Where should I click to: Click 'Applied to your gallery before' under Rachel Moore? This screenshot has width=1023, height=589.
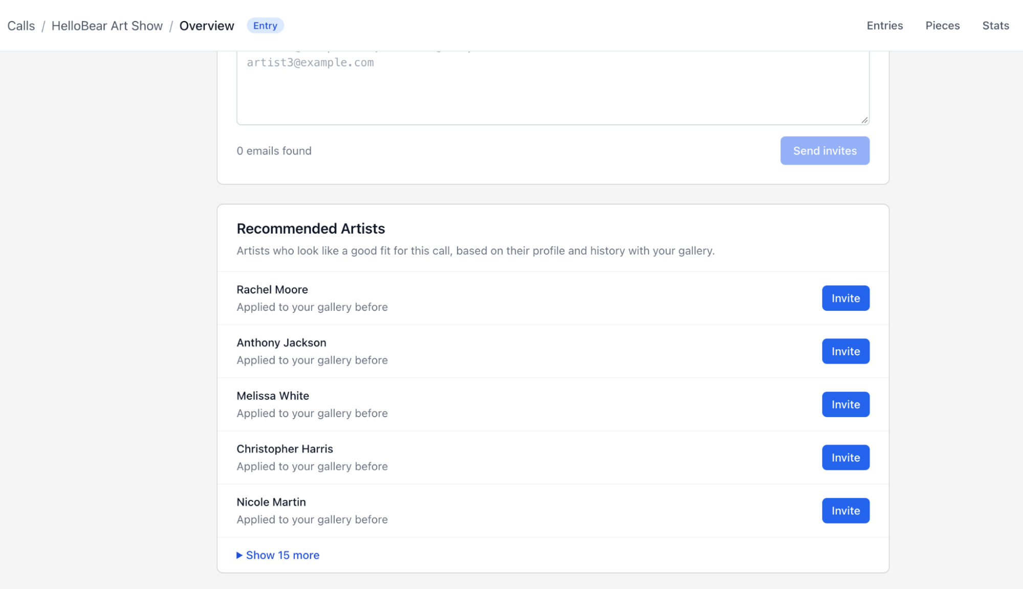tap(312, 307)
